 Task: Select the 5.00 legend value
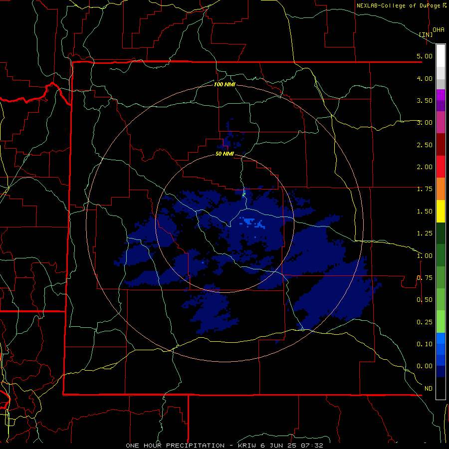coord(425,56)
